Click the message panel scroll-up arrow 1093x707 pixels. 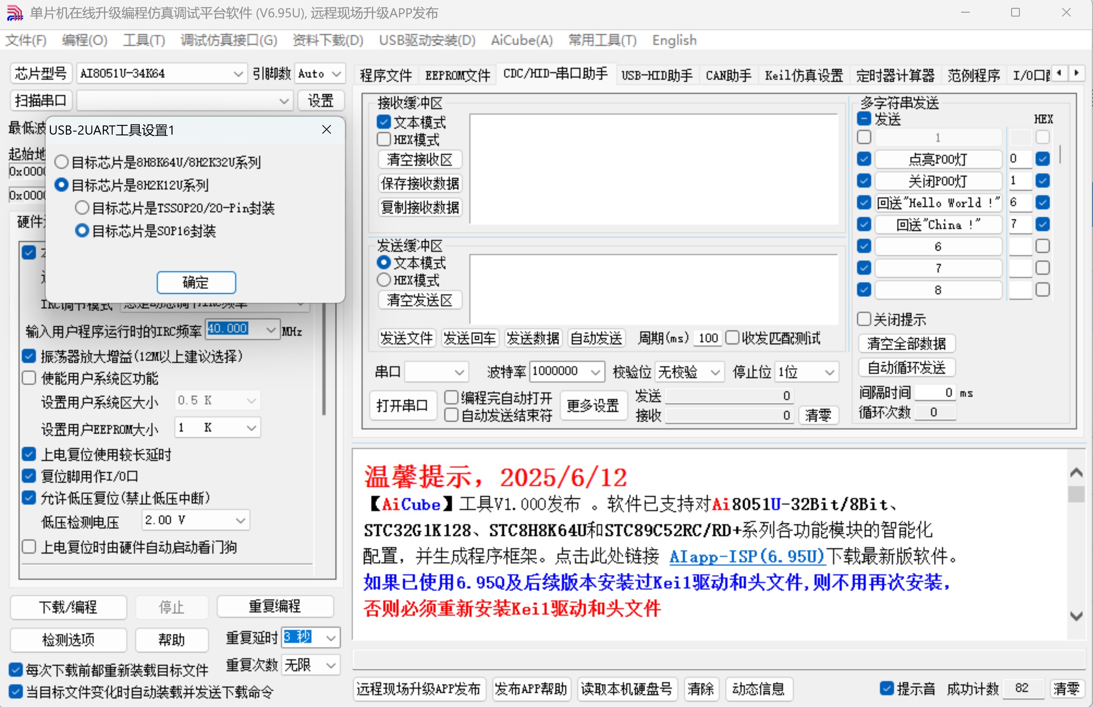coord(1076,473)
